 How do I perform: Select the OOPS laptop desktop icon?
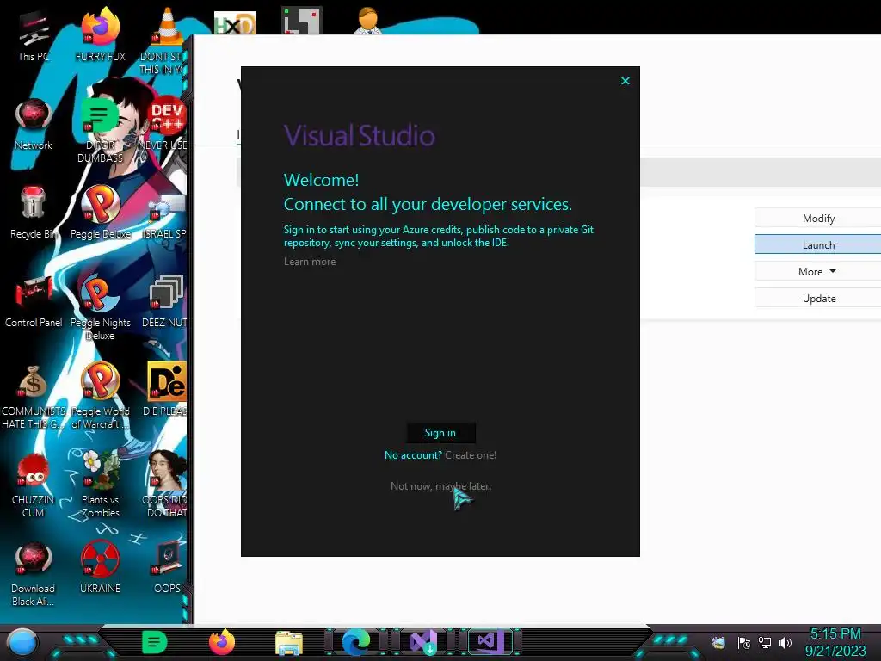click(167, 568)
